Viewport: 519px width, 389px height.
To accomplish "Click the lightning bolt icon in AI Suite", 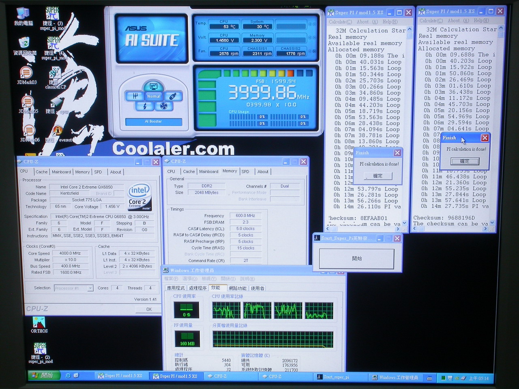I will [x=145, y=106].
